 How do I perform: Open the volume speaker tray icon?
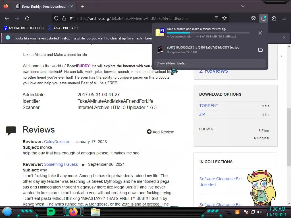coord(259,212)
